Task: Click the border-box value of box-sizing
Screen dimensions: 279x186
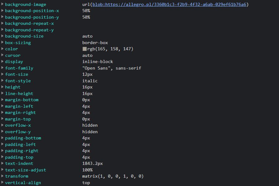Action: [95, 43]
